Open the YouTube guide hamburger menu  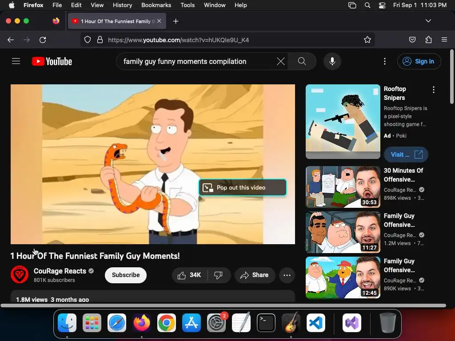tap(16, 61)
